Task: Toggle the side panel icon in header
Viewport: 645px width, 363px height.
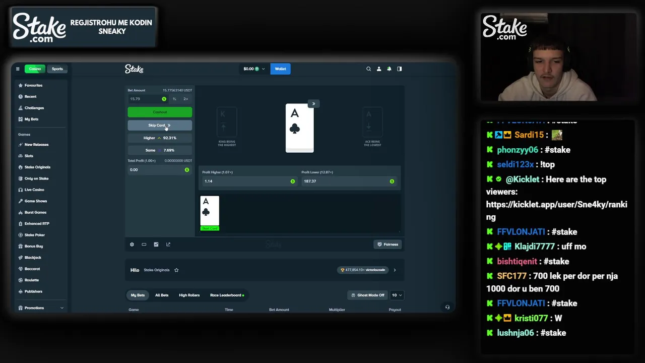Action: [400, 69]
